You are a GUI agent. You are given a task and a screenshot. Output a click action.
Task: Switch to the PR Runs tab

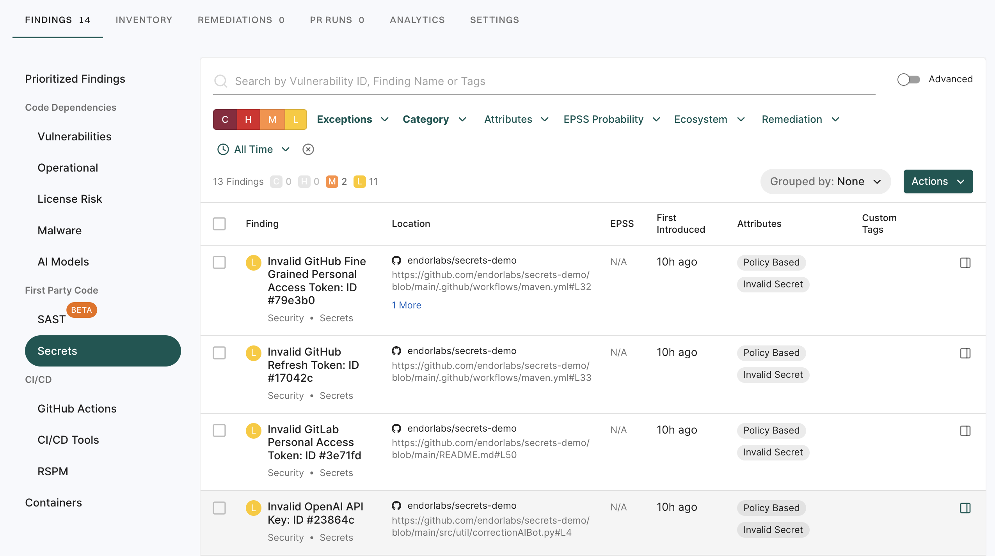click(x=337, y=20)
